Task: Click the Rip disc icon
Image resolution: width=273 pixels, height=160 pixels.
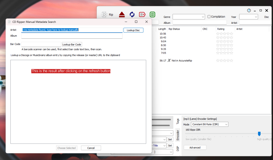Action: click(104, 14)
